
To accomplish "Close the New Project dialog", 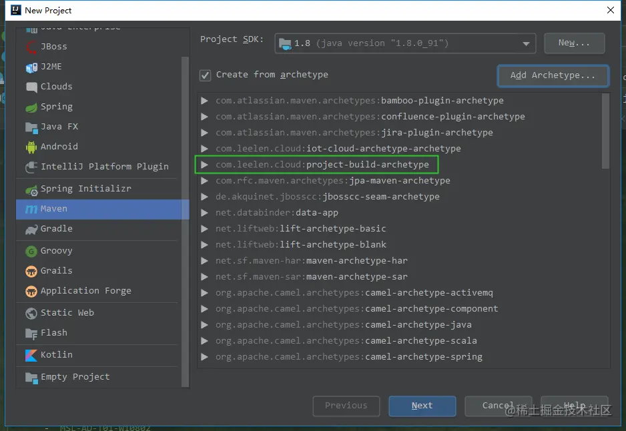I will [x=611, y=10].
